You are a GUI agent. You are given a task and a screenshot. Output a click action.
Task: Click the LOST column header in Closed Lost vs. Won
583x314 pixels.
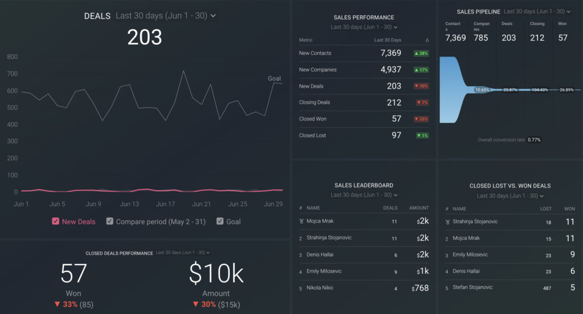546,209
